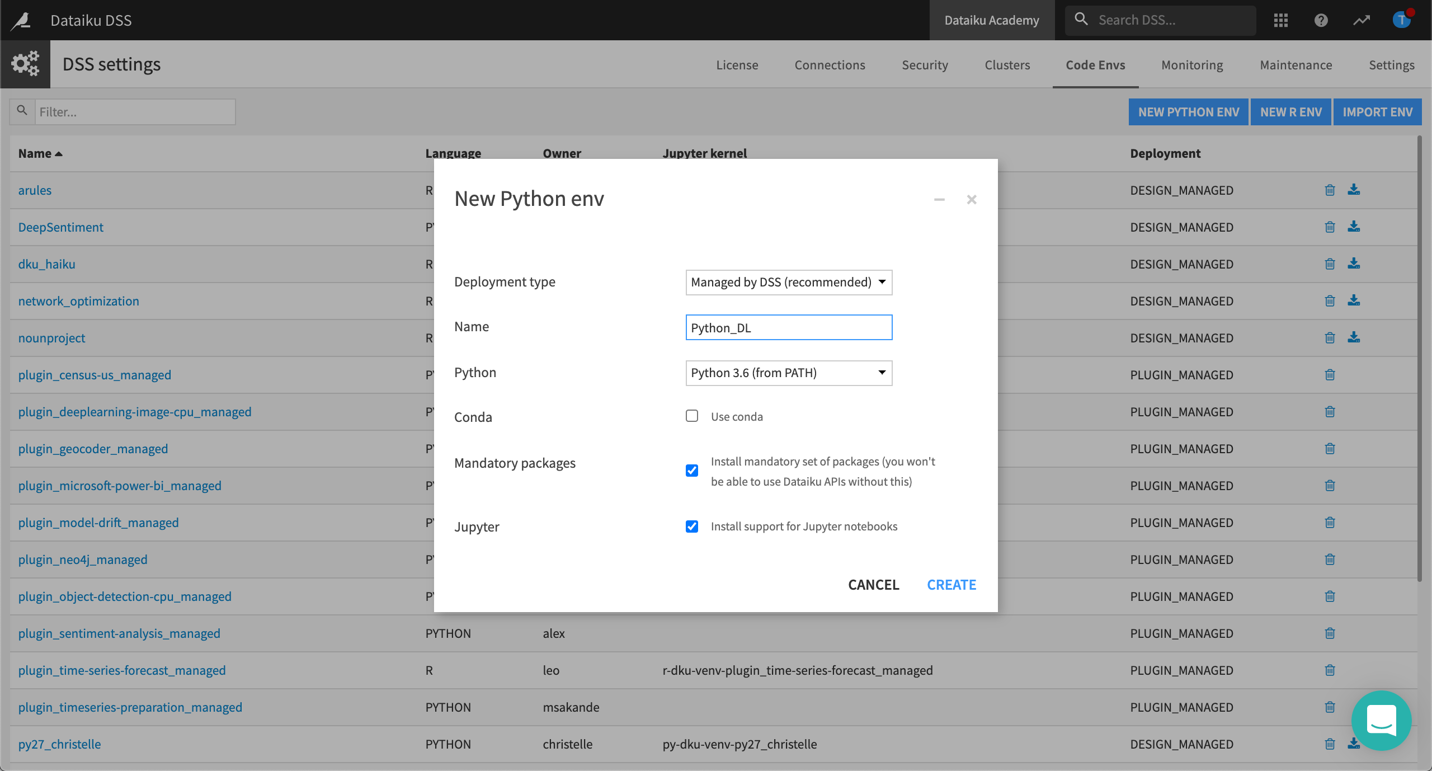Image resolution: width=1432 pixels, height=771 pixels.
Task: Minimize the New Python env dialog
Action: (x=939, y=200)
